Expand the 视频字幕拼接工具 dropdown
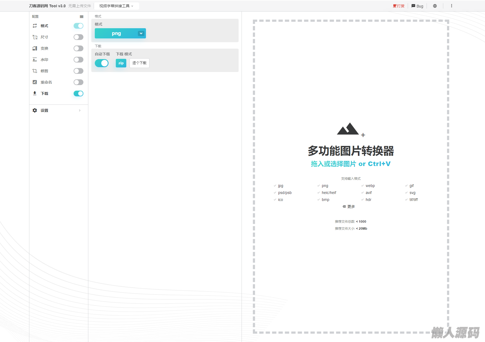Screen dimensions: 485x342 point(116,6)
